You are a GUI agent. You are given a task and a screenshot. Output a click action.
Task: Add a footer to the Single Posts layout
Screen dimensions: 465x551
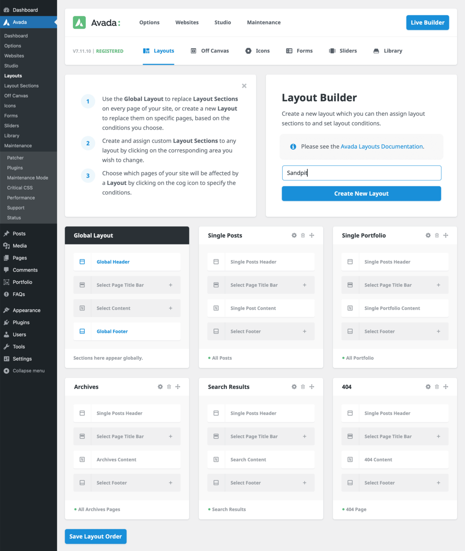coord(304,331)
